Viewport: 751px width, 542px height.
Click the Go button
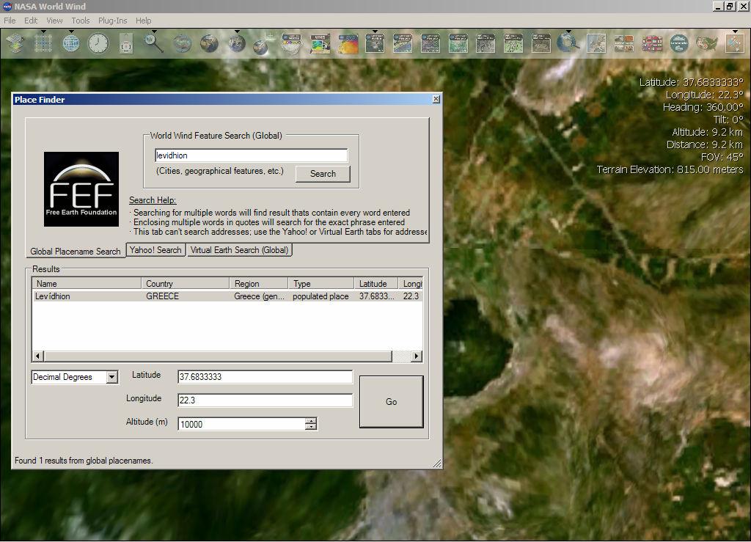pos(392,402)
